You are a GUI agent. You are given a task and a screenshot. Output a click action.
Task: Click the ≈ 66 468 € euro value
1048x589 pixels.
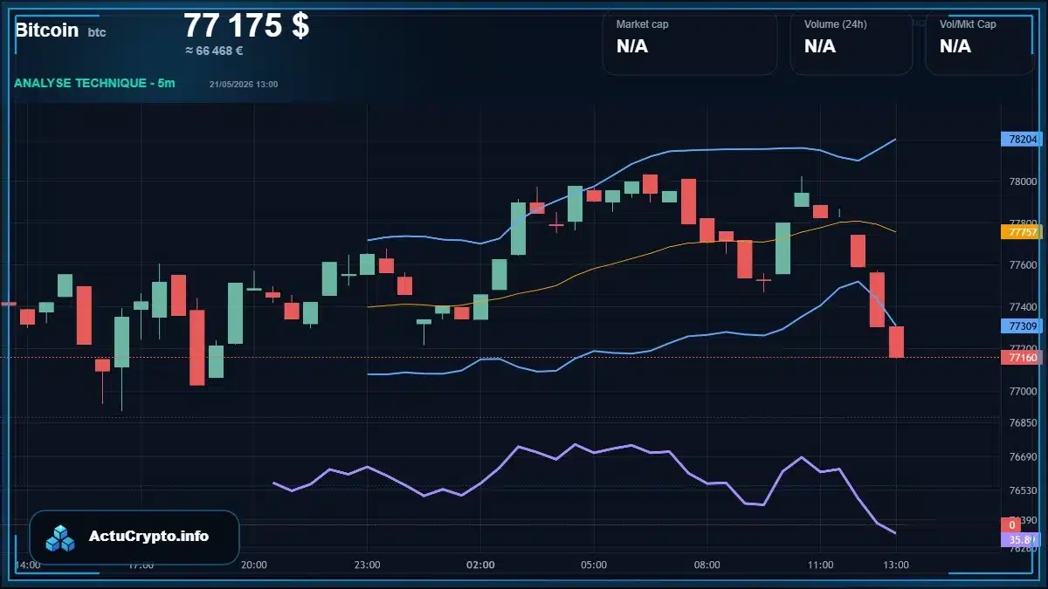tap(214, 51)
